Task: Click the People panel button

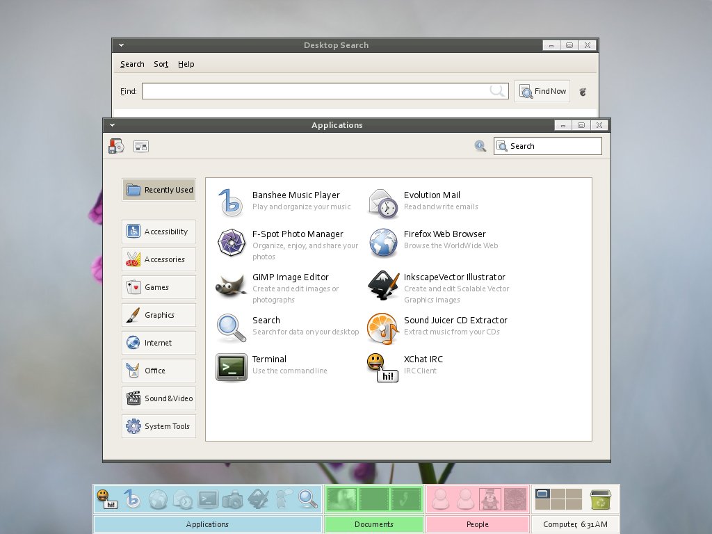Action: coord(478,524)
